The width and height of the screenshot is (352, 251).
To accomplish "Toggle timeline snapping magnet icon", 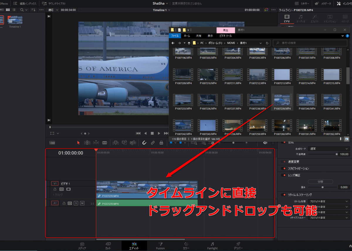I will 144,143.
